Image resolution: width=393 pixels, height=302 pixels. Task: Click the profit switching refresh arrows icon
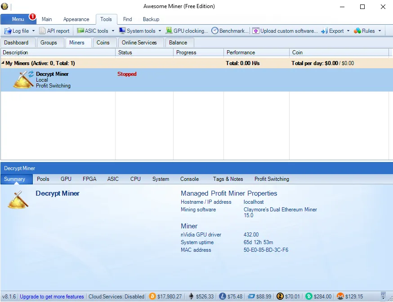[x=31, y=74]
